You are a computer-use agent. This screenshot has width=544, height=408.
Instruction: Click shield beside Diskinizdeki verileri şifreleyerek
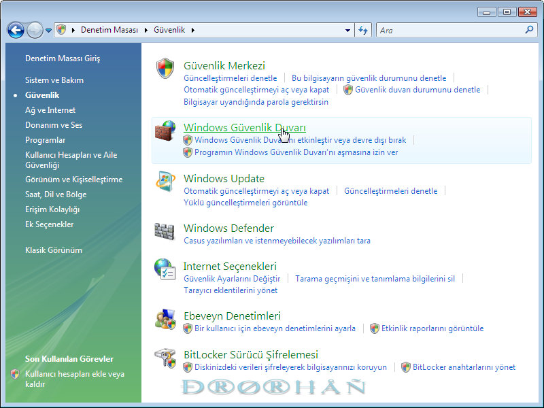click(188, 367)
